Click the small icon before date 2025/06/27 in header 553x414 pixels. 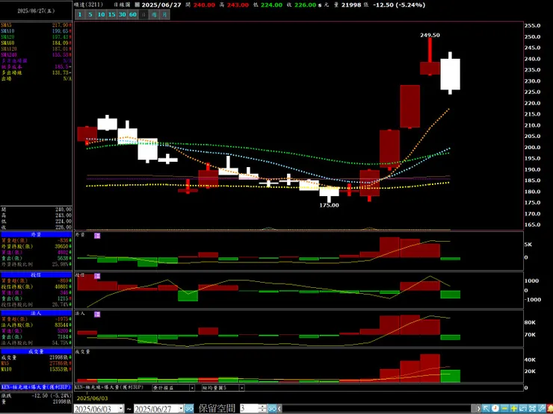(x=138, y=5)
